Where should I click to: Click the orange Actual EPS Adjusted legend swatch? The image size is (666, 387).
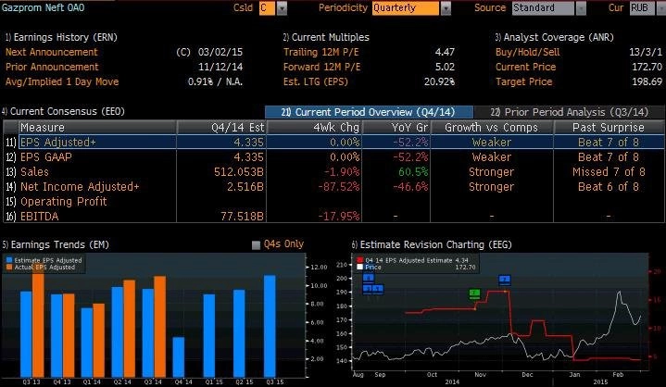coord(9,268)
